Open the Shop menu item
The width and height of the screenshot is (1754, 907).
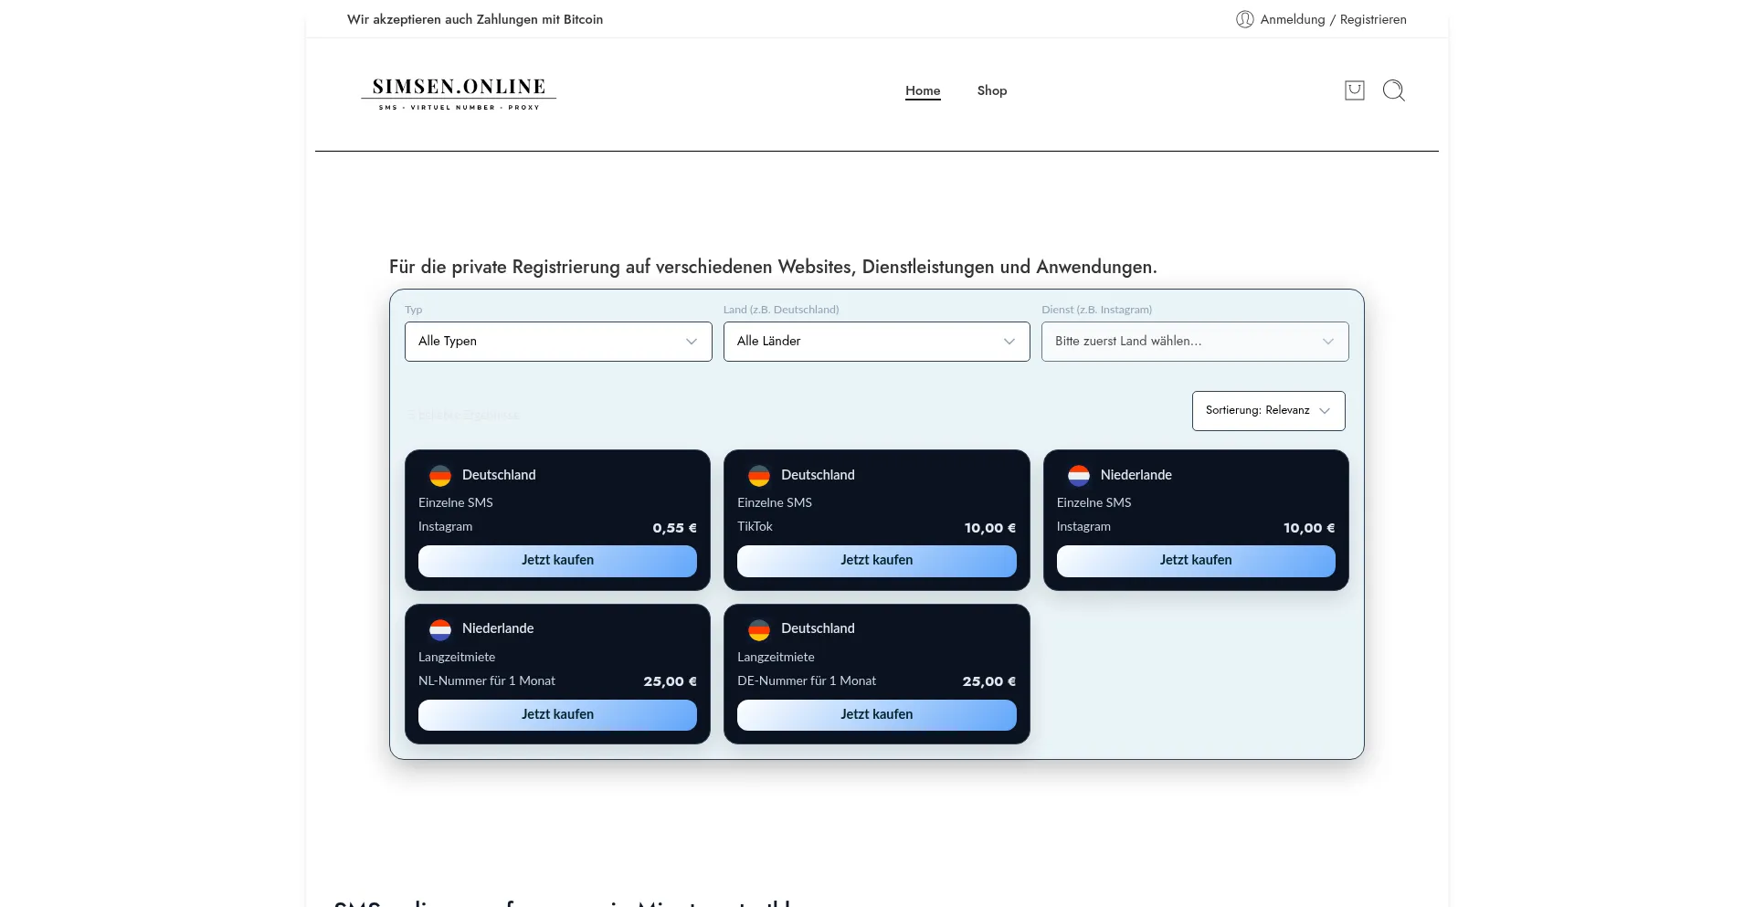pyautogui.click(x=992, y=90)
